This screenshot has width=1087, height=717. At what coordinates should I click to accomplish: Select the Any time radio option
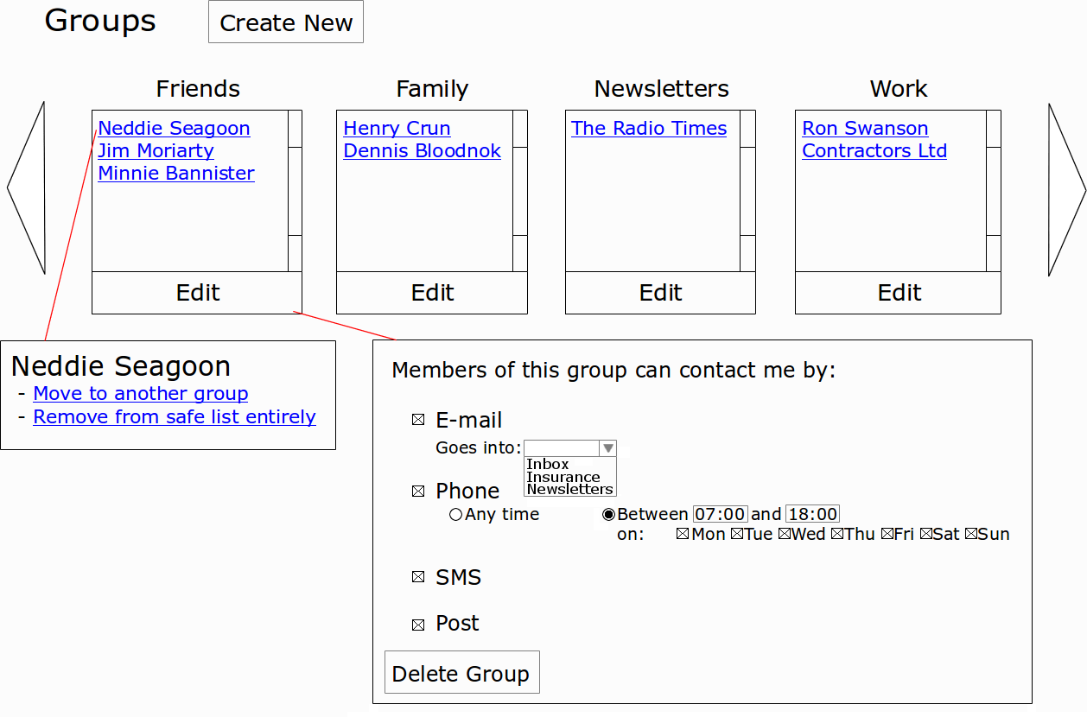[x=455, y=515]
